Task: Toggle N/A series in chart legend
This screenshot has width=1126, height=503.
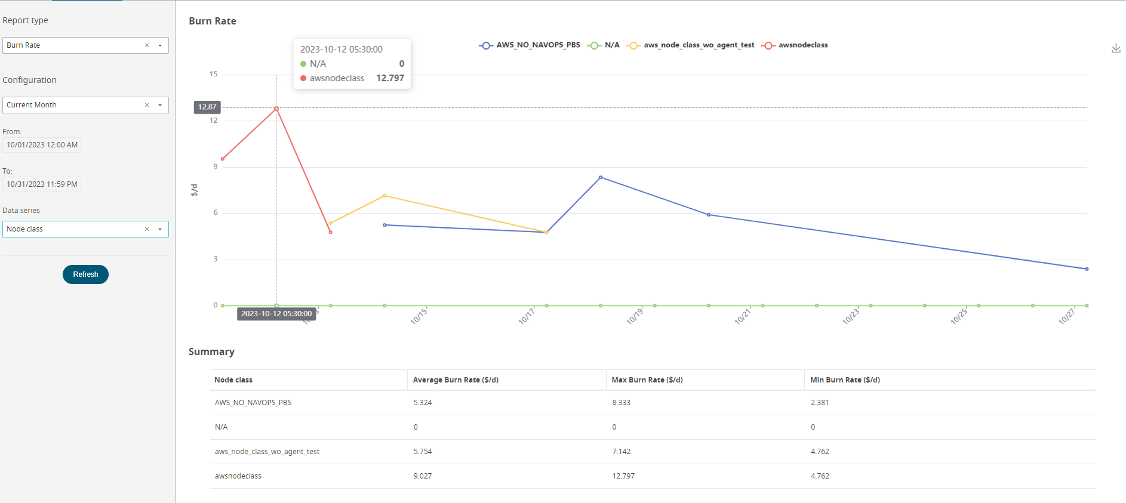Action: (x=604, y=45)
